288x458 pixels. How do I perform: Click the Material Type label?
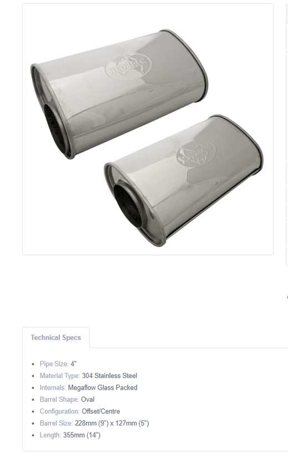click(60, 376)
